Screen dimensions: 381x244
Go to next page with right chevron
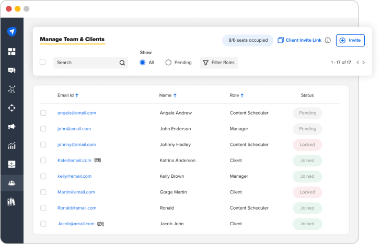[364, 63]
